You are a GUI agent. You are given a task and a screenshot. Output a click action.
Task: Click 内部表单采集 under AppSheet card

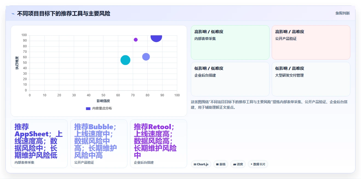tap(24, 163)
